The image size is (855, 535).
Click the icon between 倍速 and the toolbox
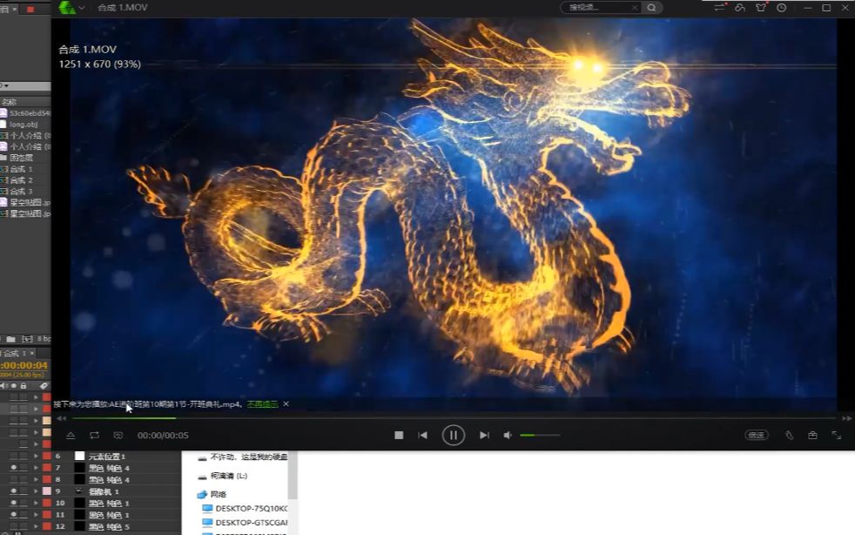[x=789, y=435]
